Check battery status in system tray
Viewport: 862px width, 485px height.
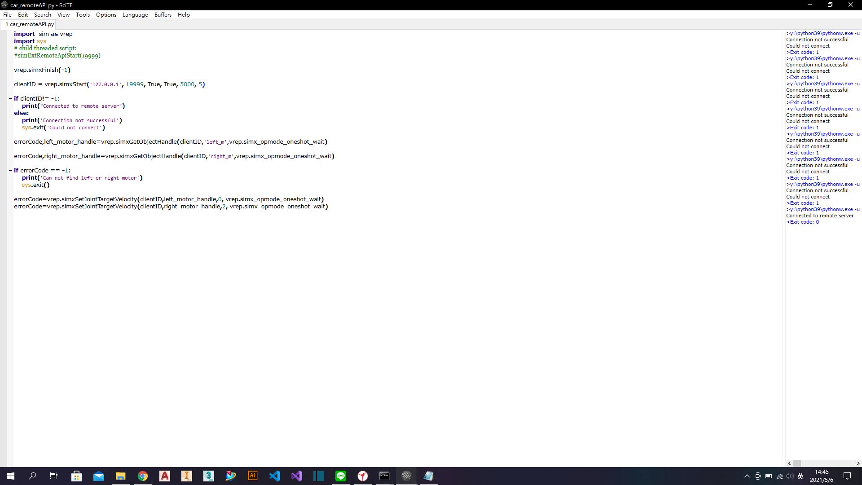[769, 476]
